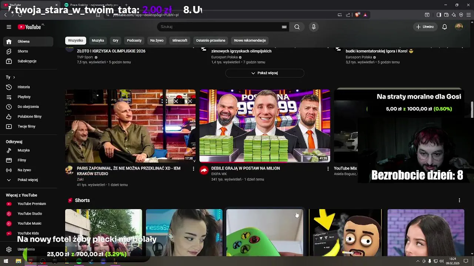The height and width of the screenshot is (266, 474).
Task: Open the Główna home sidebar entry
Action: pos(29,41)
